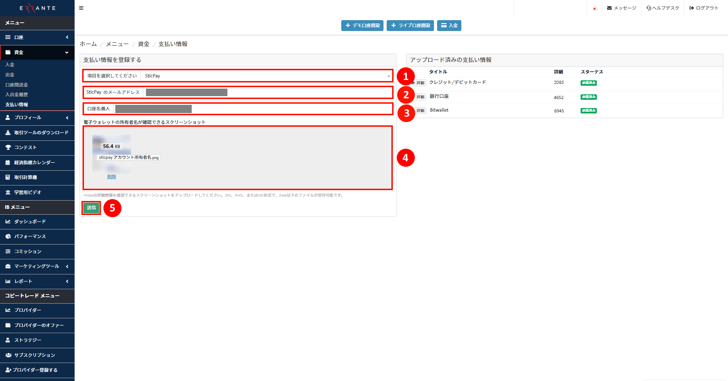
Task: Click the hamburger sidebar toggle icon
Action: (x=81, y=8)
